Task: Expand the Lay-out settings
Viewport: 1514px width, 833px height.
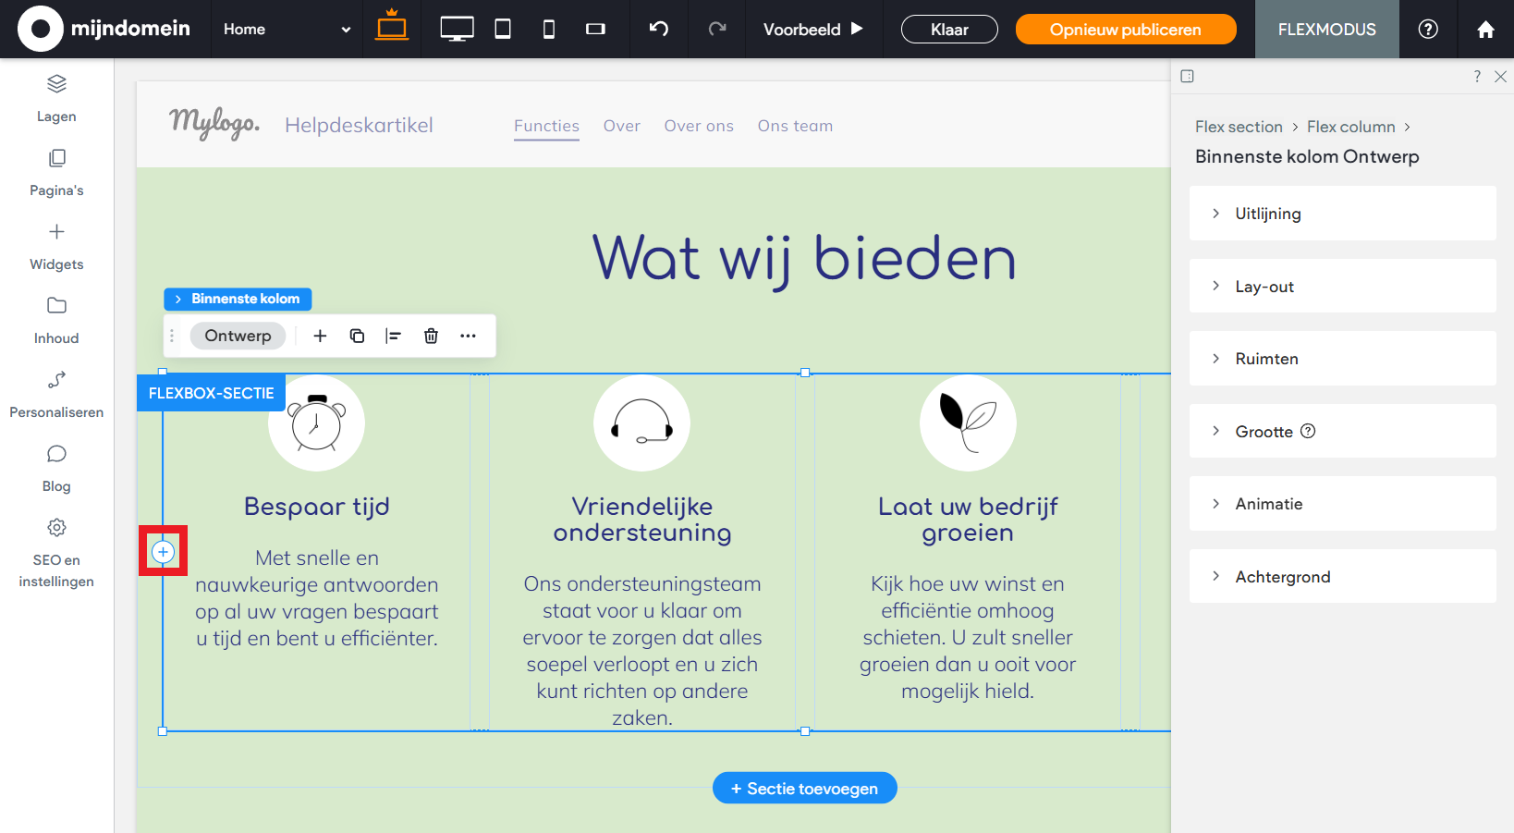Action: point(1342,286)
